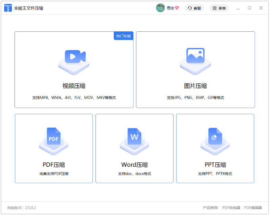Image resolution: width=270 pixels, height=215 pixels.
Task: Open 客服 customer service button
Action: (x=194, y=8)
